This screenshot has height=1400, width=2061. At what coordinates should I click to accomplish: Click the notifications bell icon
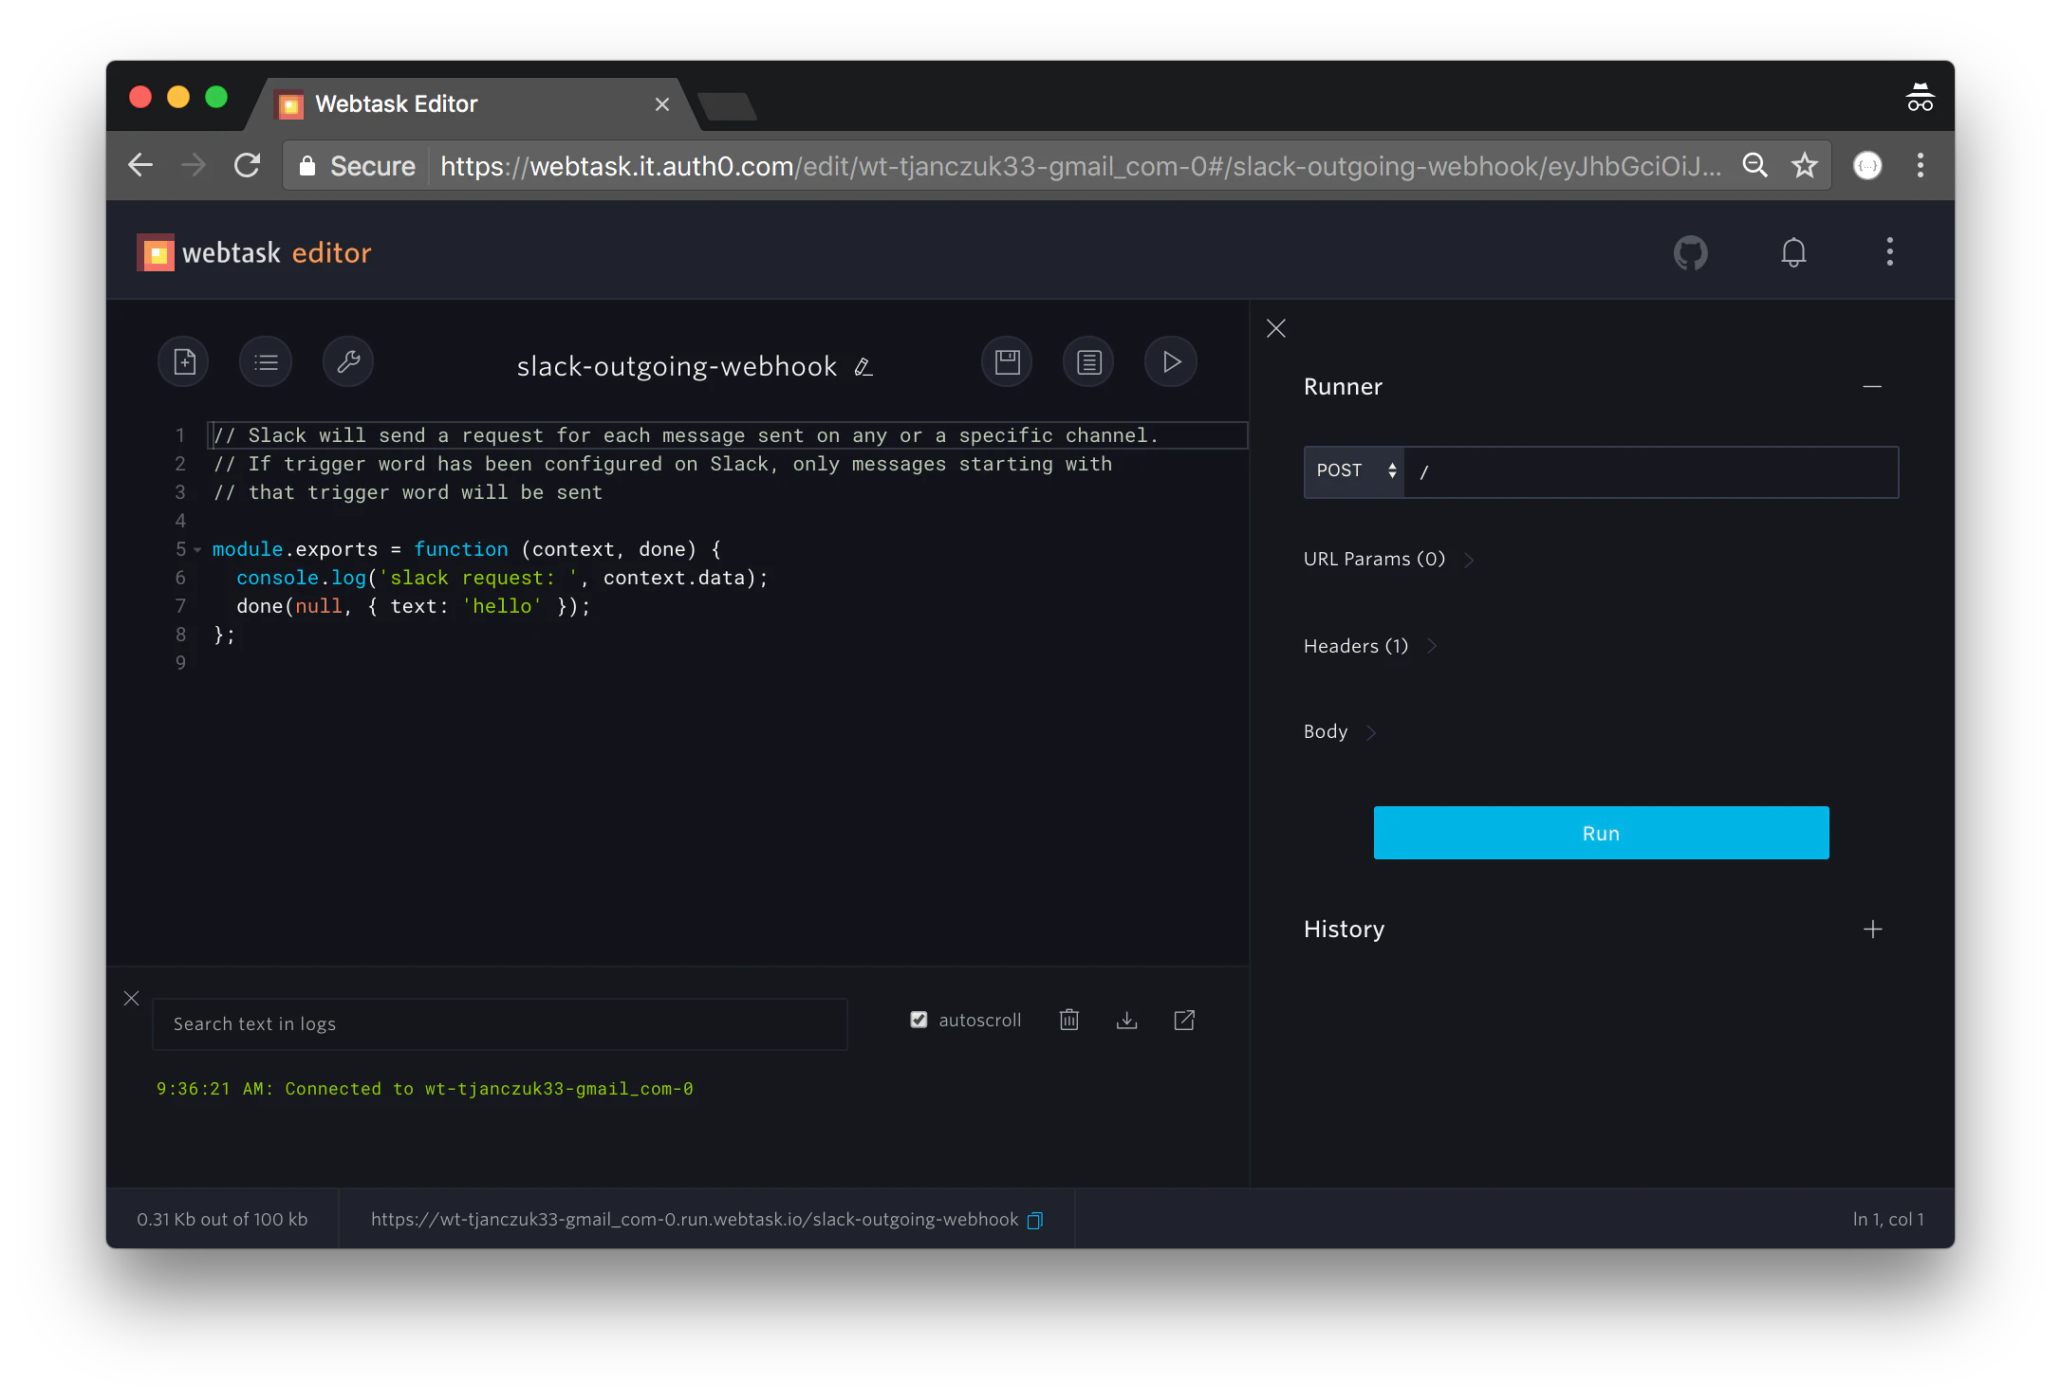(1793, 252)
